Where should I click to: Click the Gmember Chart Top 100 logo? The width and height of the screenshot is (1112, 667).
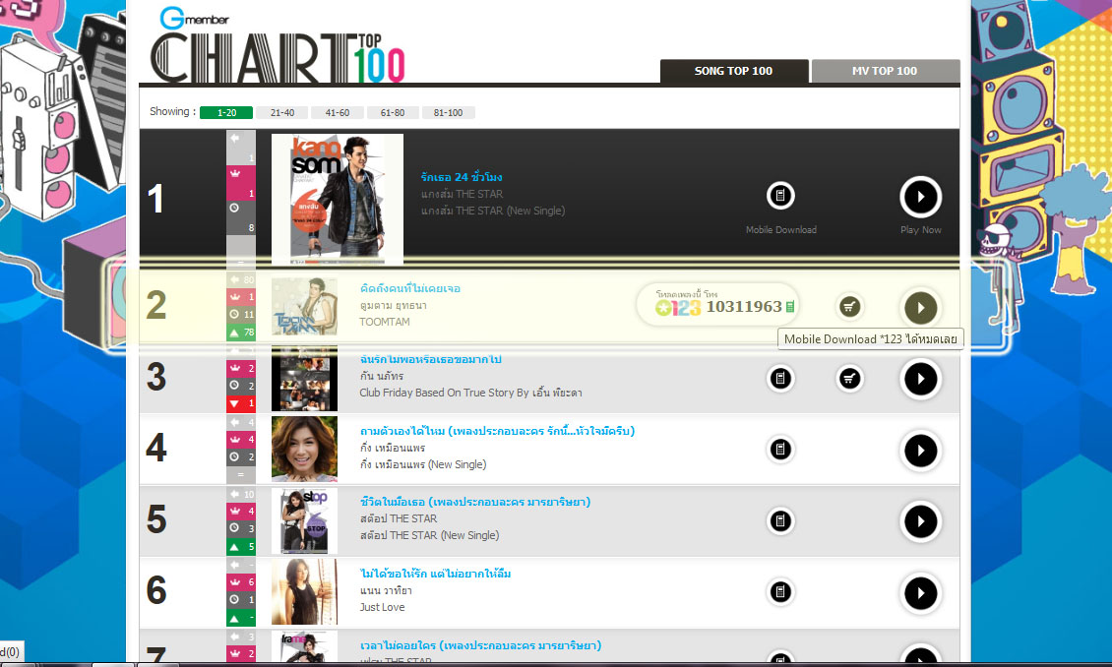point(278,46)
